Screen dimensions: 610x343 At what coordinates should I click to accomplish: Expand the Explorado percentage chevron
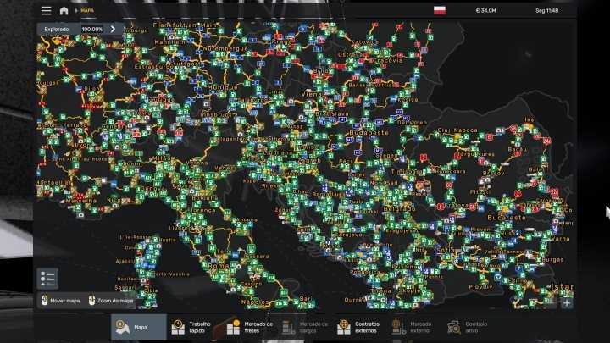(113, 29)
